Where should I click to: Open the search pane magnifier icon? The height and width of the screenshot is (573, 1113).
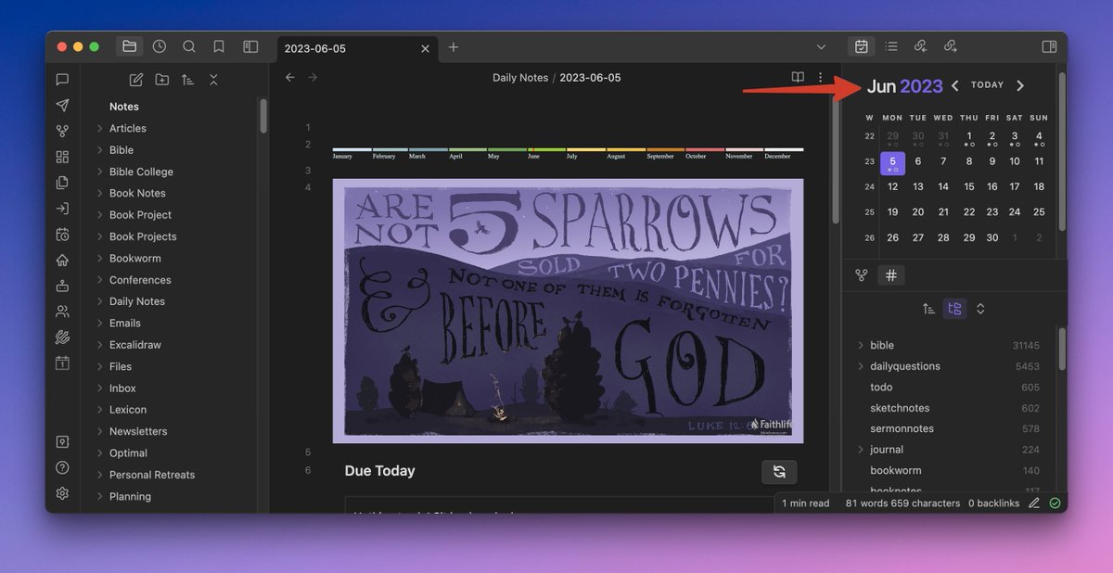pos(189,46)
